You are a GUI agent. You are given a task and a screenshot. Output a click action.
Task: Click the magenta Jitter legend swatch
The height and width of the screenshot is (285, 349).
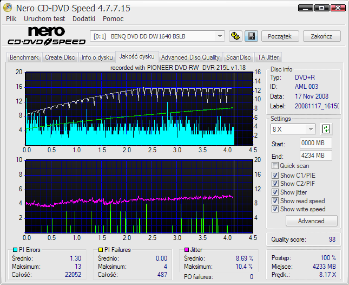187,250
